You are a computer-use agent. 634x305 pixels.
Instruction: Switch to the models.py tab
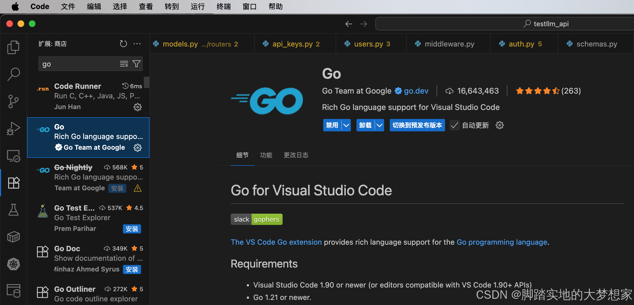point(202,44)
